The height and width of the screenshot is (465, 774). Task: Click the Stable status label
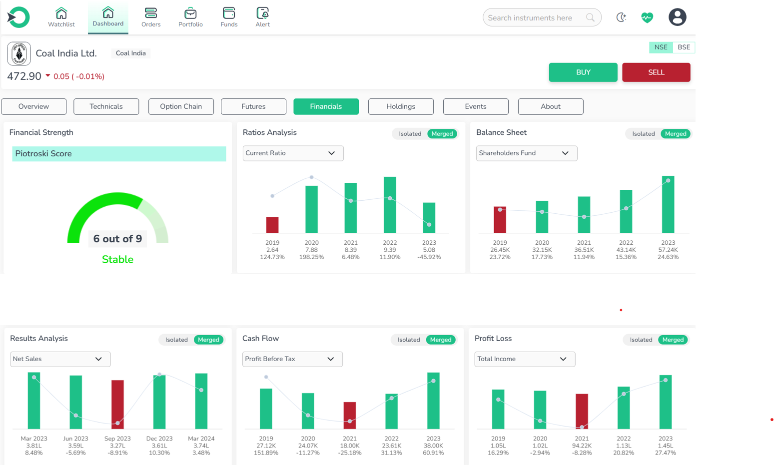point(117,259)
